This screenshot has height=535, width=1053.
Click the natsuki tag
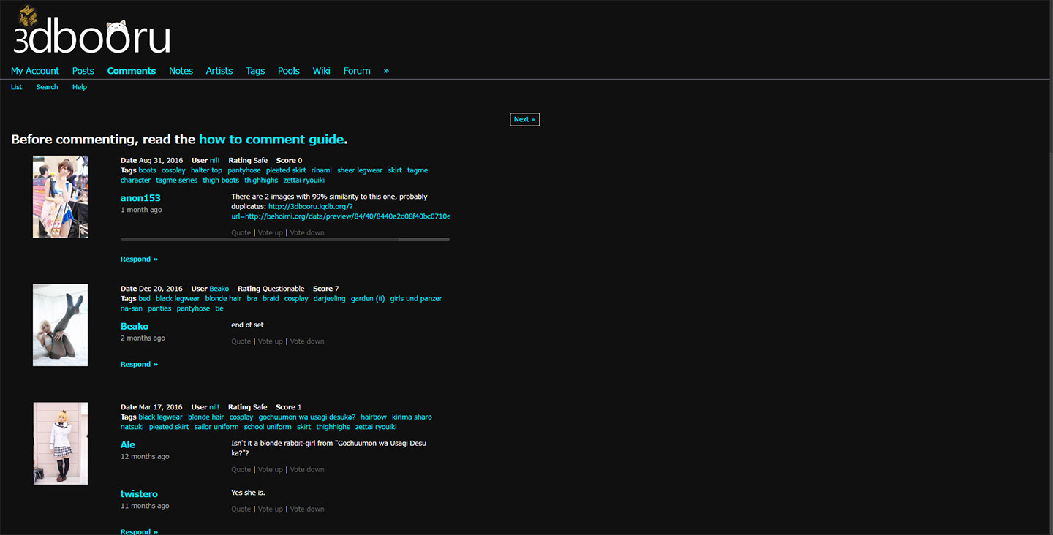click(x=132, y=428)
